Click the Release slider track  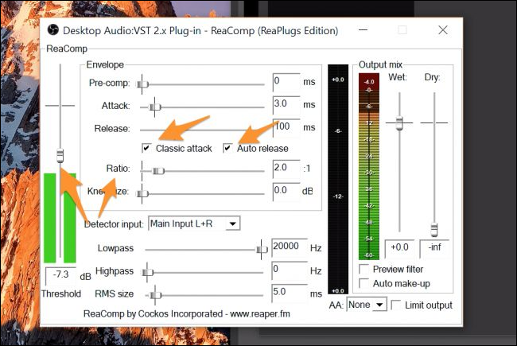pyautogui.click(x=202, y=130)
